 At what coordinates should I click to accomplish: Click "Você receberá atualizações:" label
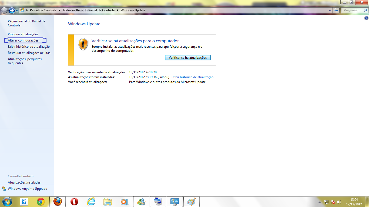[x=88, y=82]
